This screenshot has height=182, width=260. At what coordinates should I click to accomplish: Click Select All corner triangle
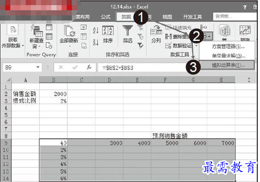click(8, 80)
